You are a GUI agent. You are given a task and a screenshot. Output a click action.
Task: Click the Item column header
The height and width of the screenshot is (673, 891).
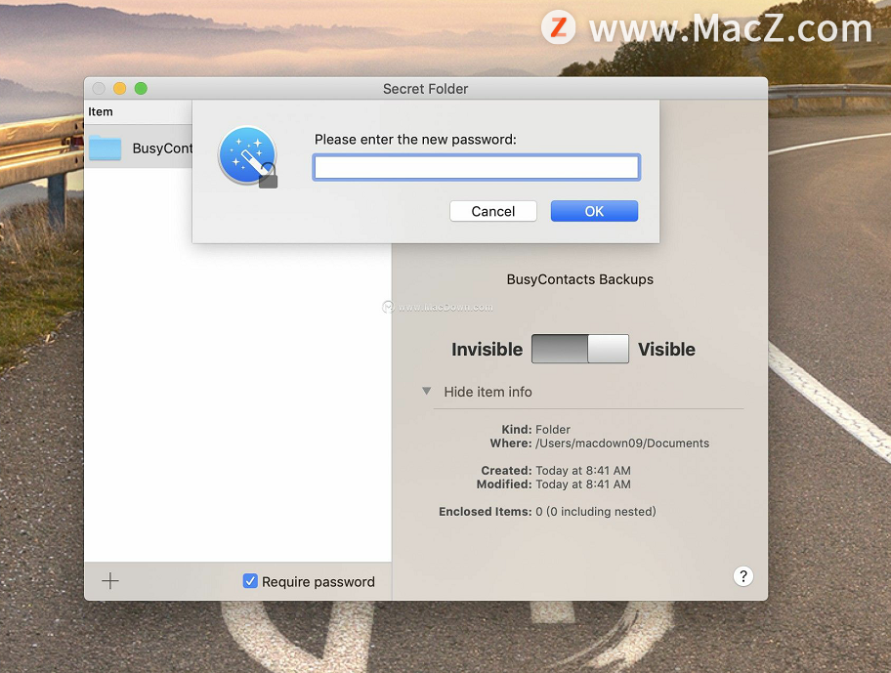point(100,112)
